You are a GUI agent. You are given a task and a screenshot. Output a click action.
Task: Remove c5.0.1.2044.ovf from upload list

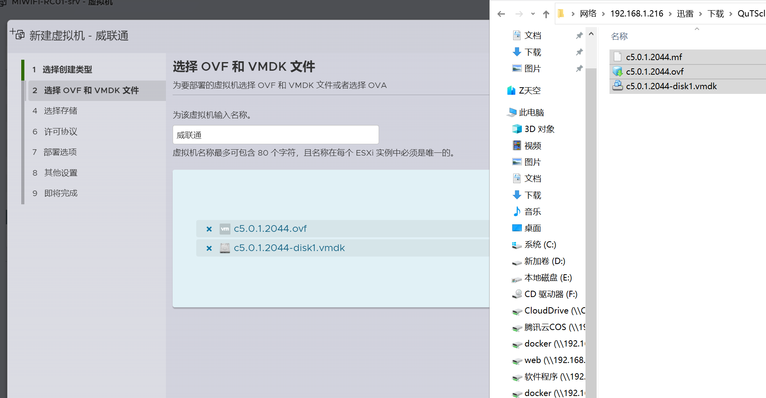coord(209,229)
